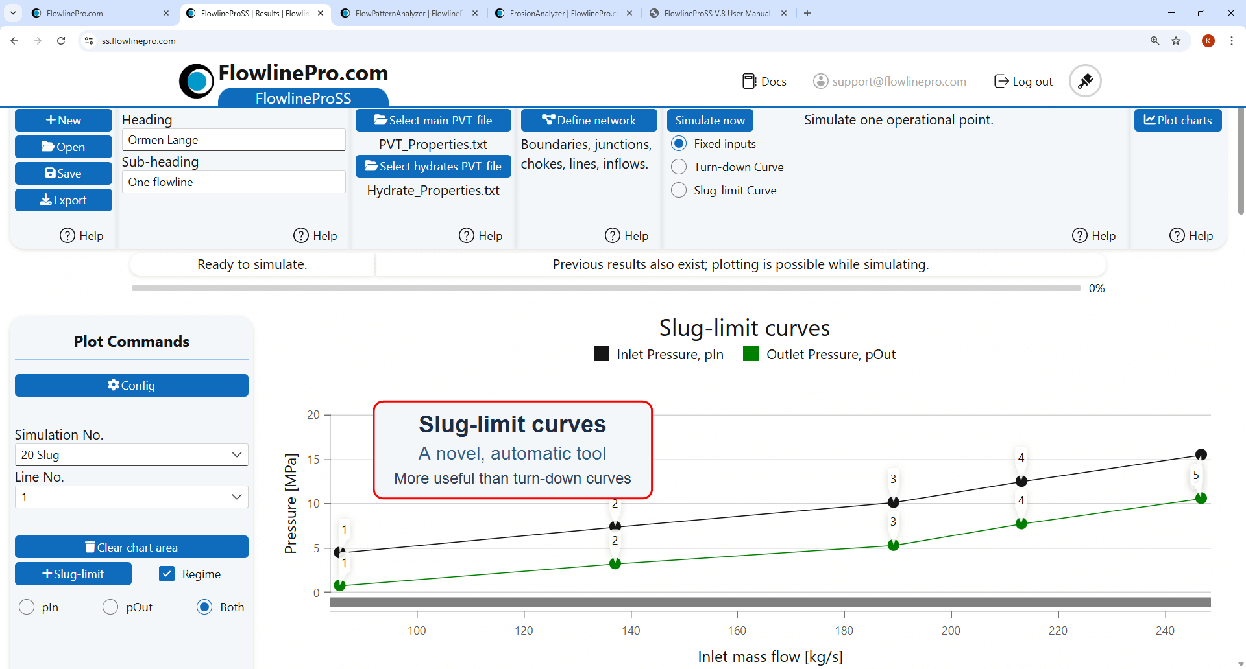Click the Plot charts chart icon

pos(1151,120)
